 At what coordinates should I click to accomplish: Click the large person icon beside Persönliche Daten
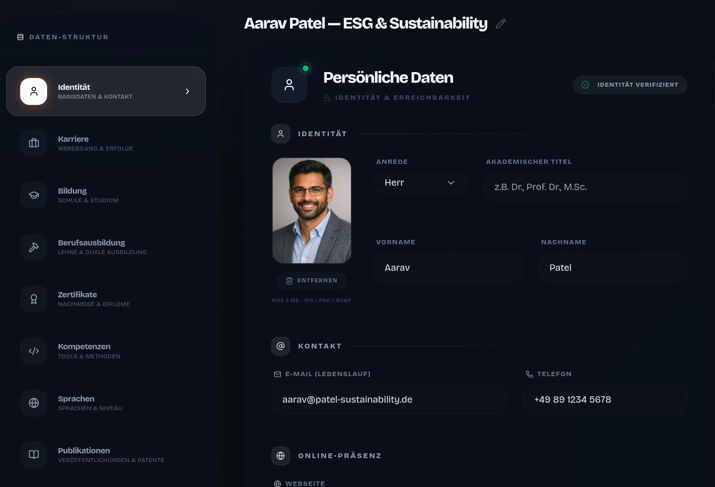click(x=289, y=85)
